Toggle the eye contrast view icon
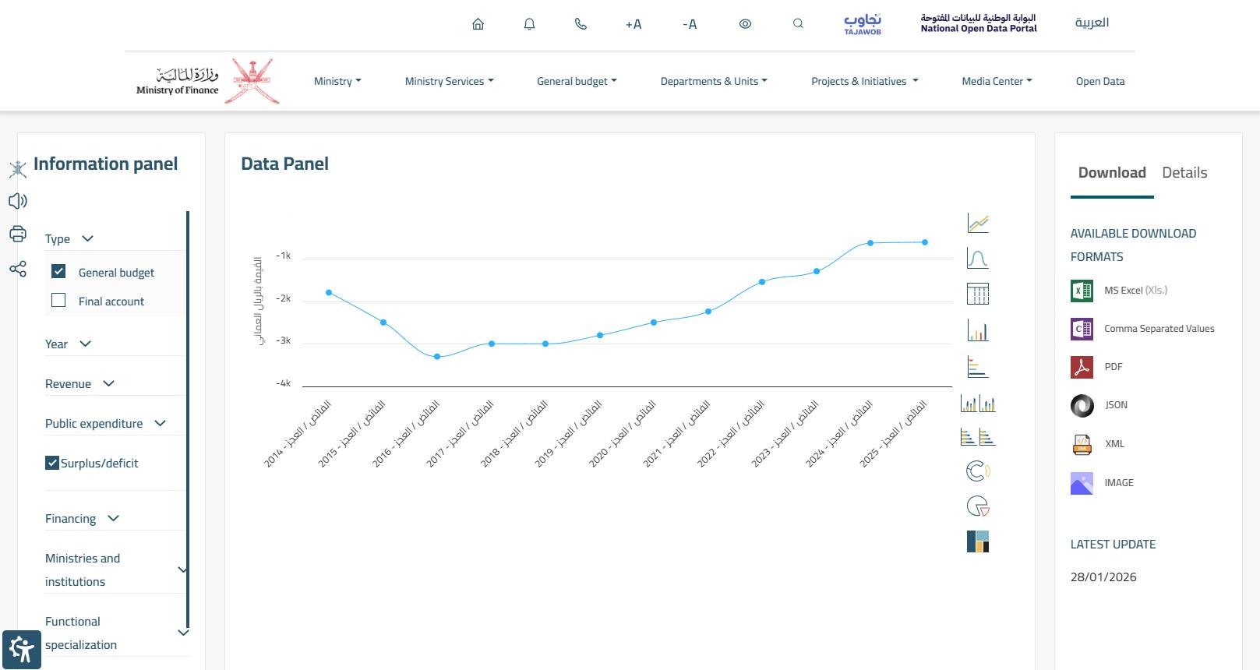 (x=745, y=24)
